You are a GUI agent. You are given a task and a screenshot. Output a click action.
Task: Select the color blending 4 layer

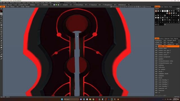coord(163,80)
